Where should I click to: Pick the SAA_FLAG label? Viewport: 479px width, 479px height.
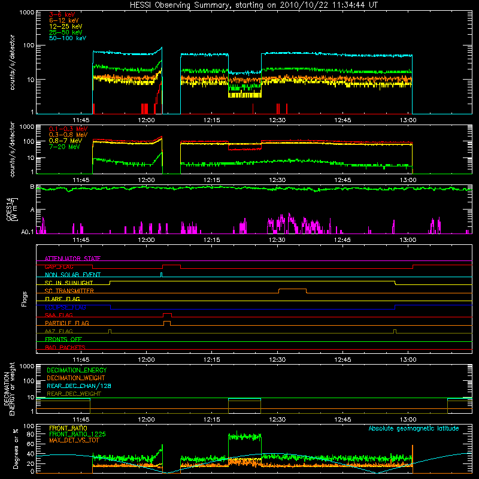pos(59,315)
